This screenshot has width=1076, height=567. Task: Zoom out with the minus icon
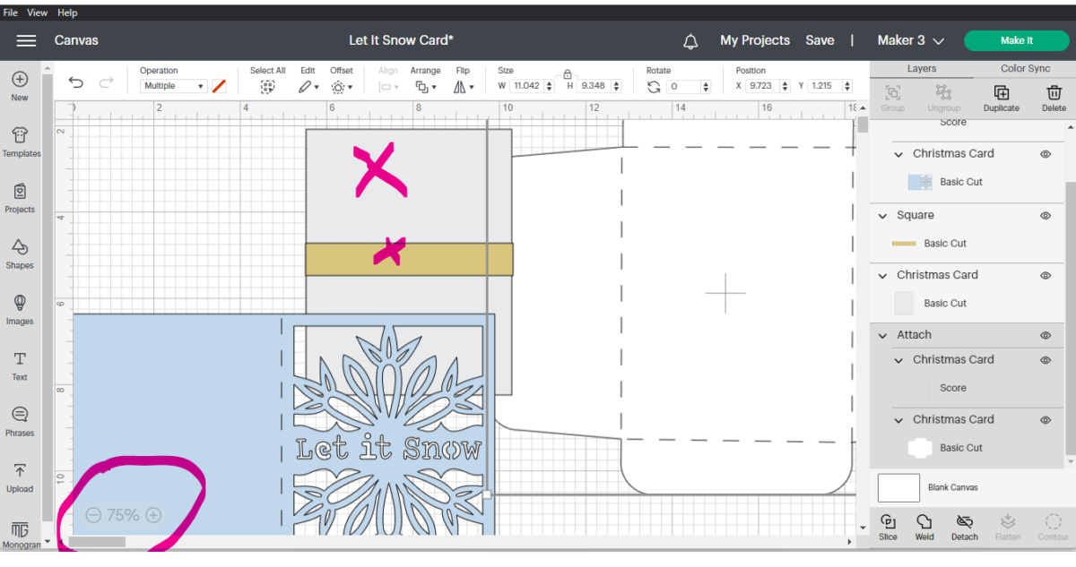[93, 515]
